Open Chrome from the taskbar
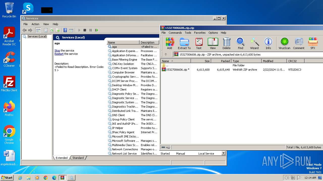The height and width of the screenshot is (181, 323). tap(45, 178)
